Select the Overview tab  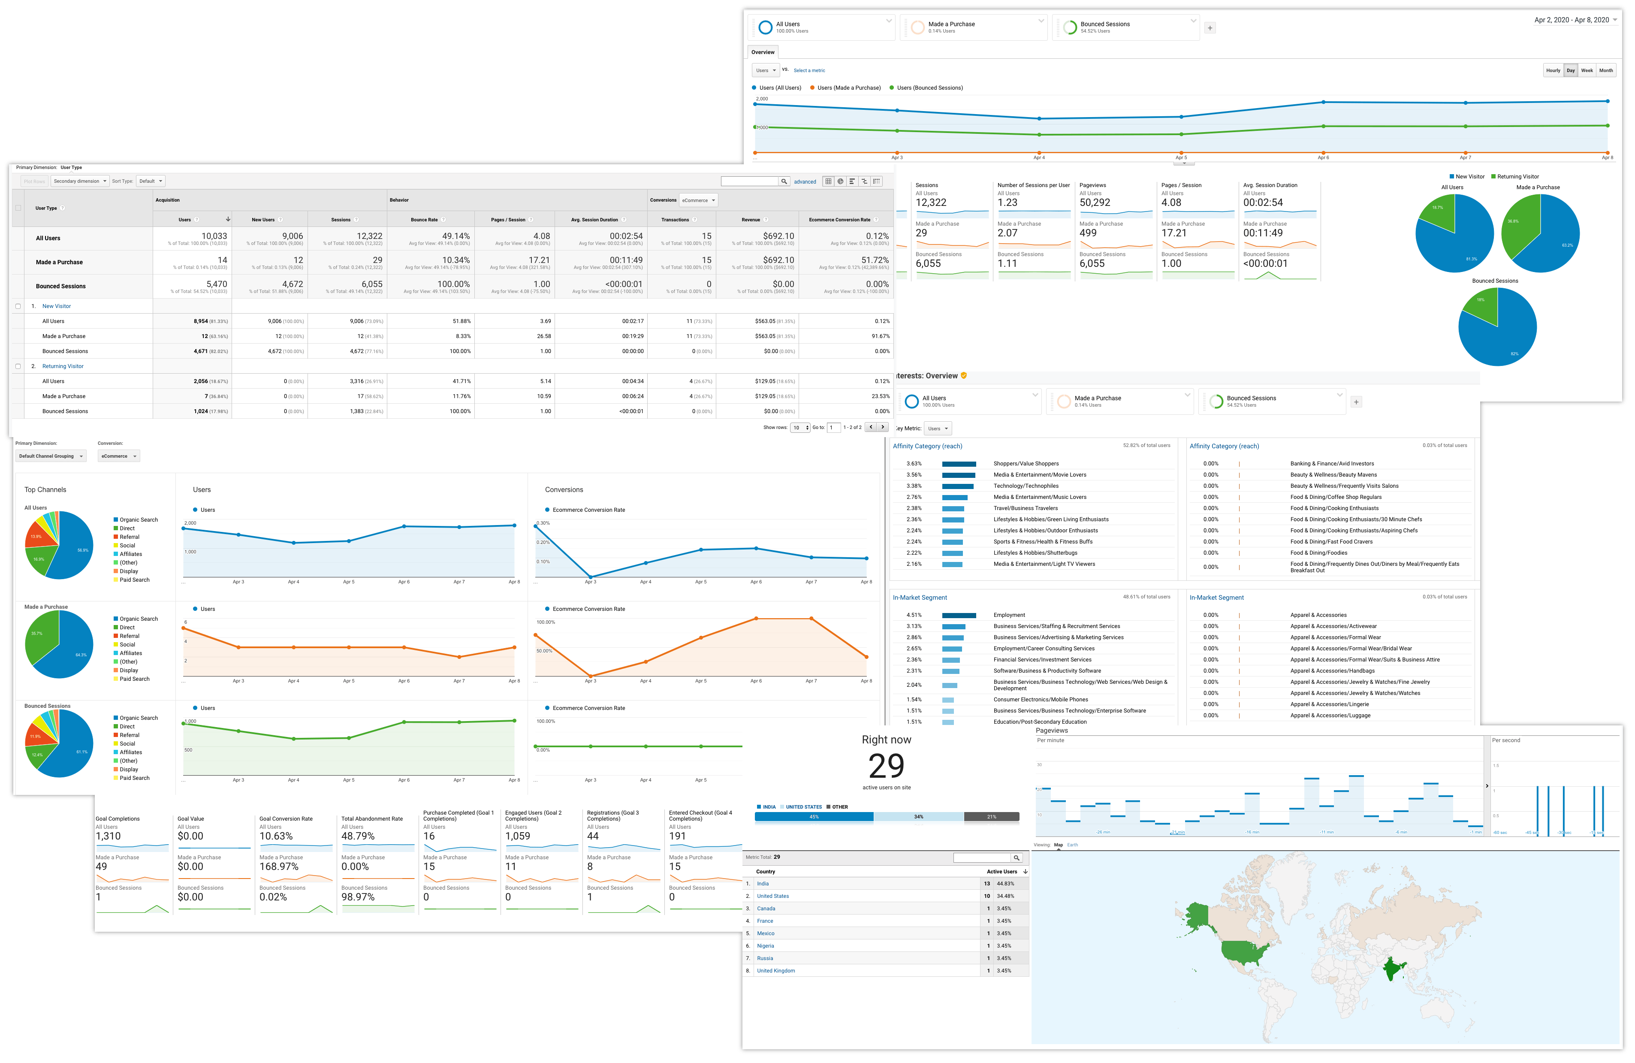[x=763, y=52]
